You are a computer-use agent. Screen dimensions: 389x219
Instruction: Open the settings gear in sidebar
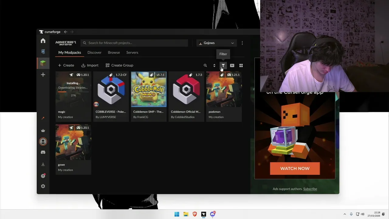(x=43, y=186)
